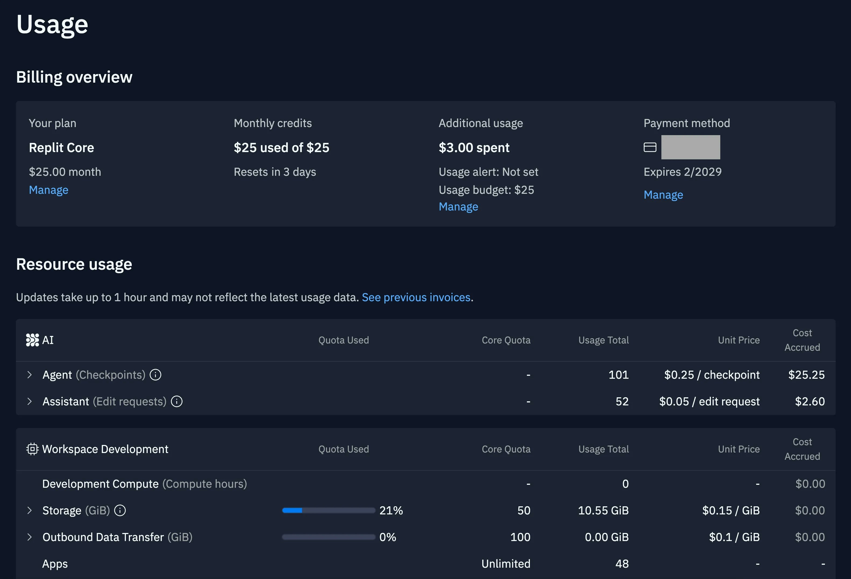851x579 pixels.
Task: Click the Billing overview heading
Action: 74,77
